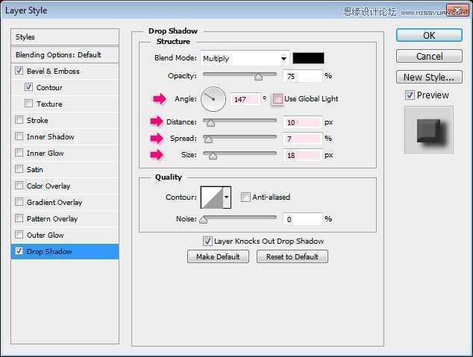Enable the Inner Shadow checkbox

(19, 136)
